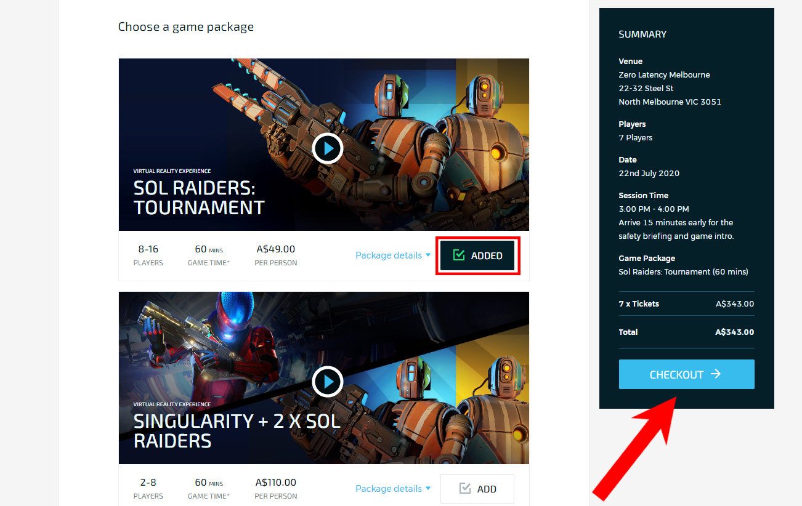
Task: Toggle the ADDED button for Sol Raiders: Tournament
Action: [x=477, y=255]
